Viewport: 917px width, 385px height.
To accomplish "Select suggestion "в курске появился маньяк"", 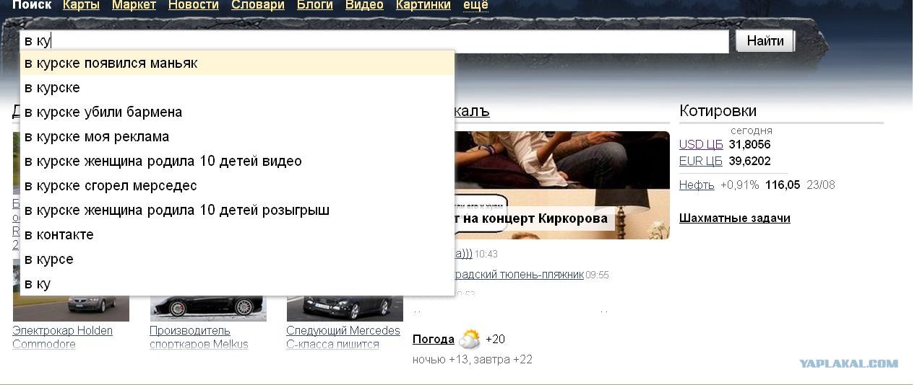I will click(x=111, y=63).
